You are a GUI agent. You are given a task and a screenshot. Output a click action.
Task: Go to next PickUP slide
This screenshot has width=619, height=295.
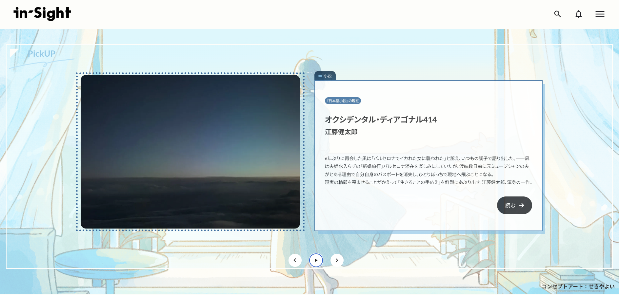[337, 260]
